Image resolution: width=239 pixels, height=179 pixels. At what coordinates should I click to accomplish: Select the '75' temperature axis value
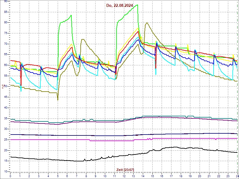pos(6,33)
